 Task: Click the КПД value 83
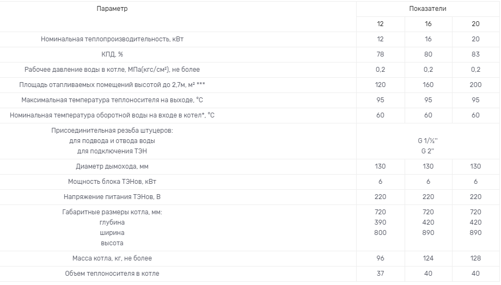475,54
